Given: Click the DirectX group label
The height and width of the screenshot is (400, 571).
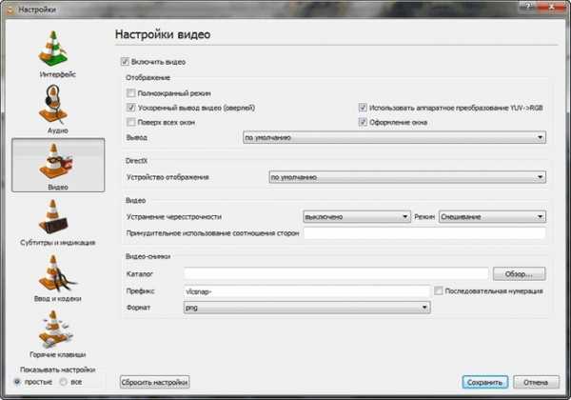Looking at the screenshot, I should 136,161.
